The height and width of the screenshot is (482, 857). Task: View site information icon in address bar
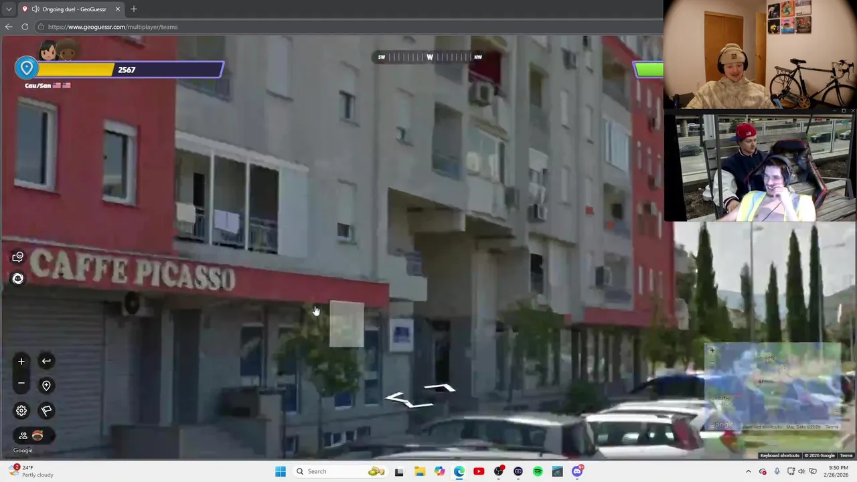(x=41, y=27)
